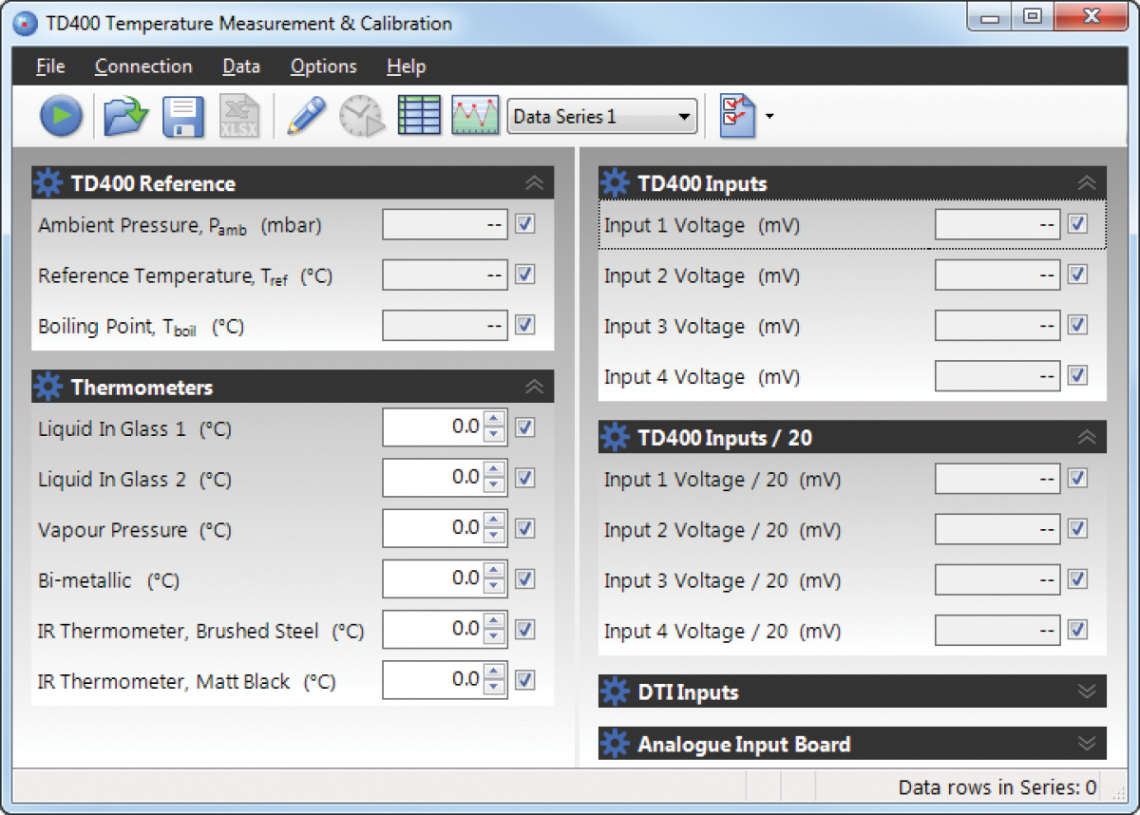Decrease the Bi-metallic value
This screenshot has width=1140, height=815.
494,587
